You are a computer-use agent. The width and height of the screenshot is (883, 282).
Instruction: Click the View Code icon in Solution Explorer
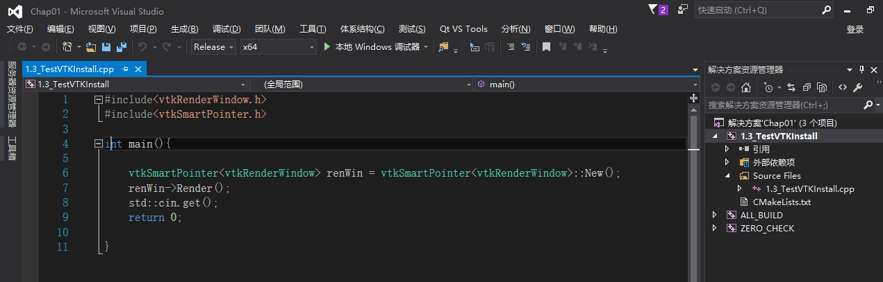[842, 87]
